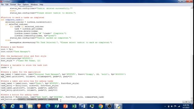Click the task_entry = Entry line

coord(30,86)
